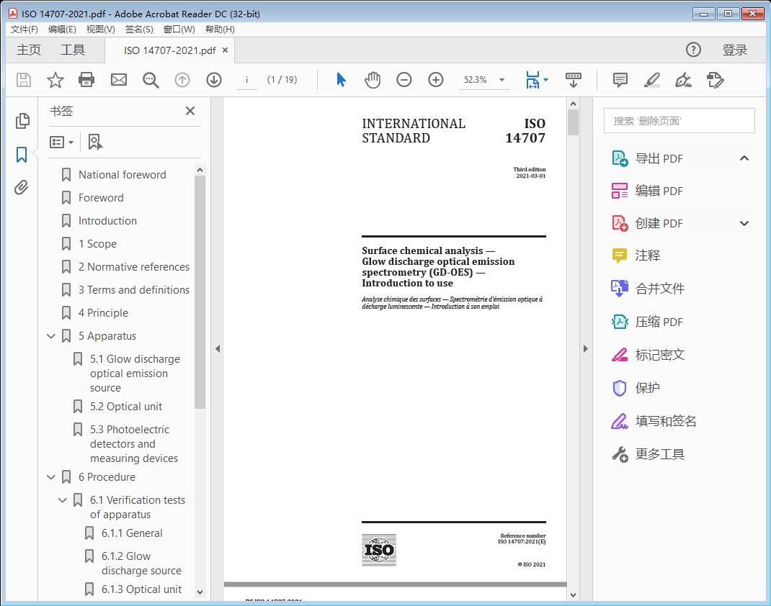Open the page thumbnails panel

point(21,121)
